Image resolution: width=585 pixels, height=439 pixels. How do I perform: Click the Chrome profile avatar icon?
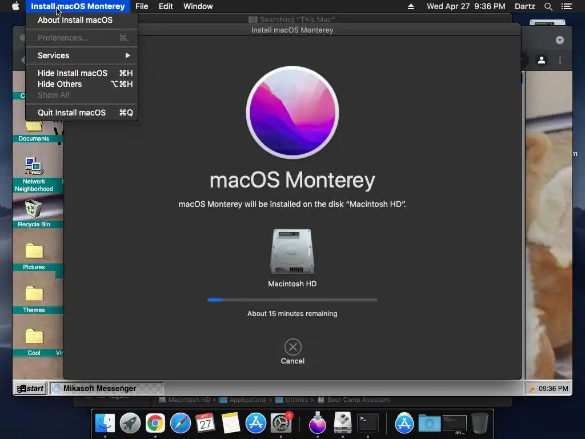[542, 60]
